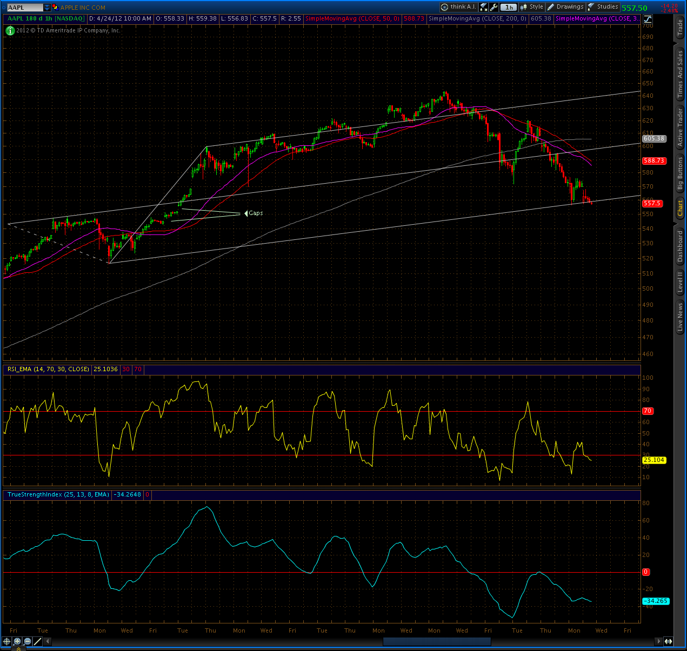Click the magenta SimpleMovingAvg label
The image size is (687, 651).
coord(597,18)
